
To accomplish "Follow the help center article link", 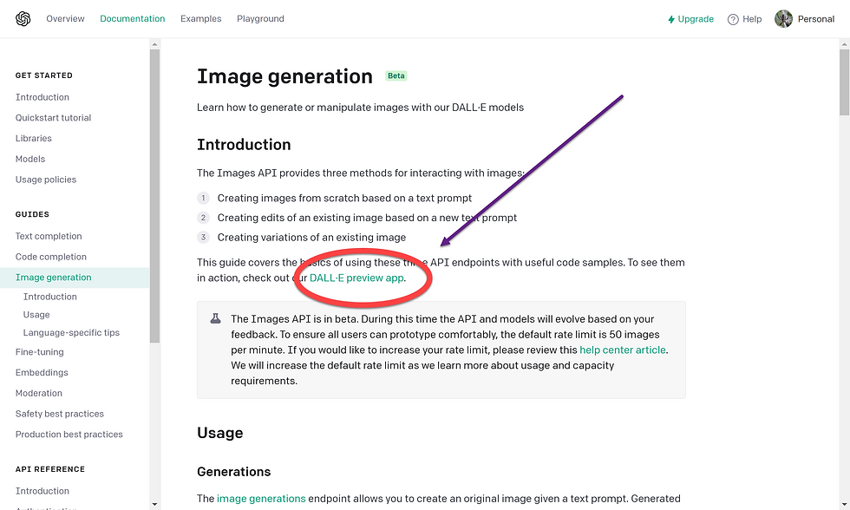I will pos(623,350).
